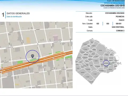
Task: Click the value "COMUNA 3"
Action: (120, 31)
